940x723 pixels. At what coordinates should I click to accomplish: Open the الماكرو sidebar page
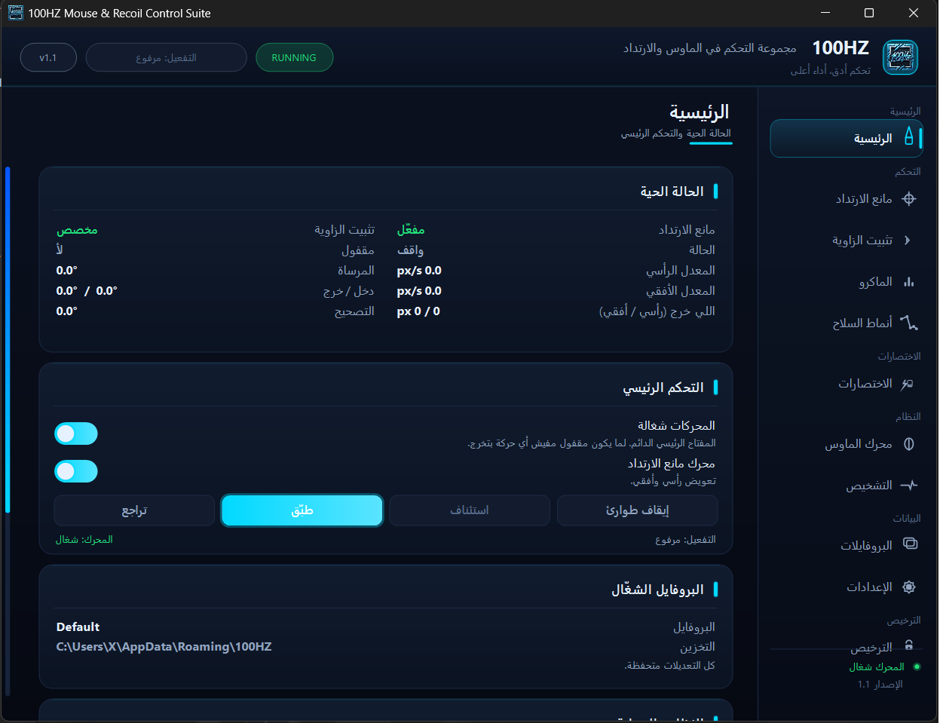[847, 282]
